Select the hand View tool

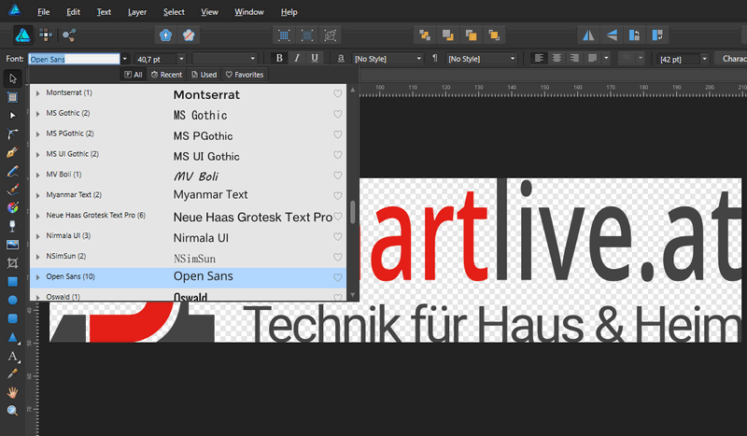[x=13, y=393]
